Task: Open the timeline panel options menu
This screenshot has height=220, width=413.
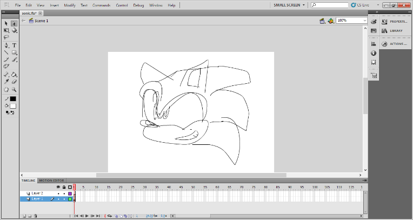Action: coord(364,181)
